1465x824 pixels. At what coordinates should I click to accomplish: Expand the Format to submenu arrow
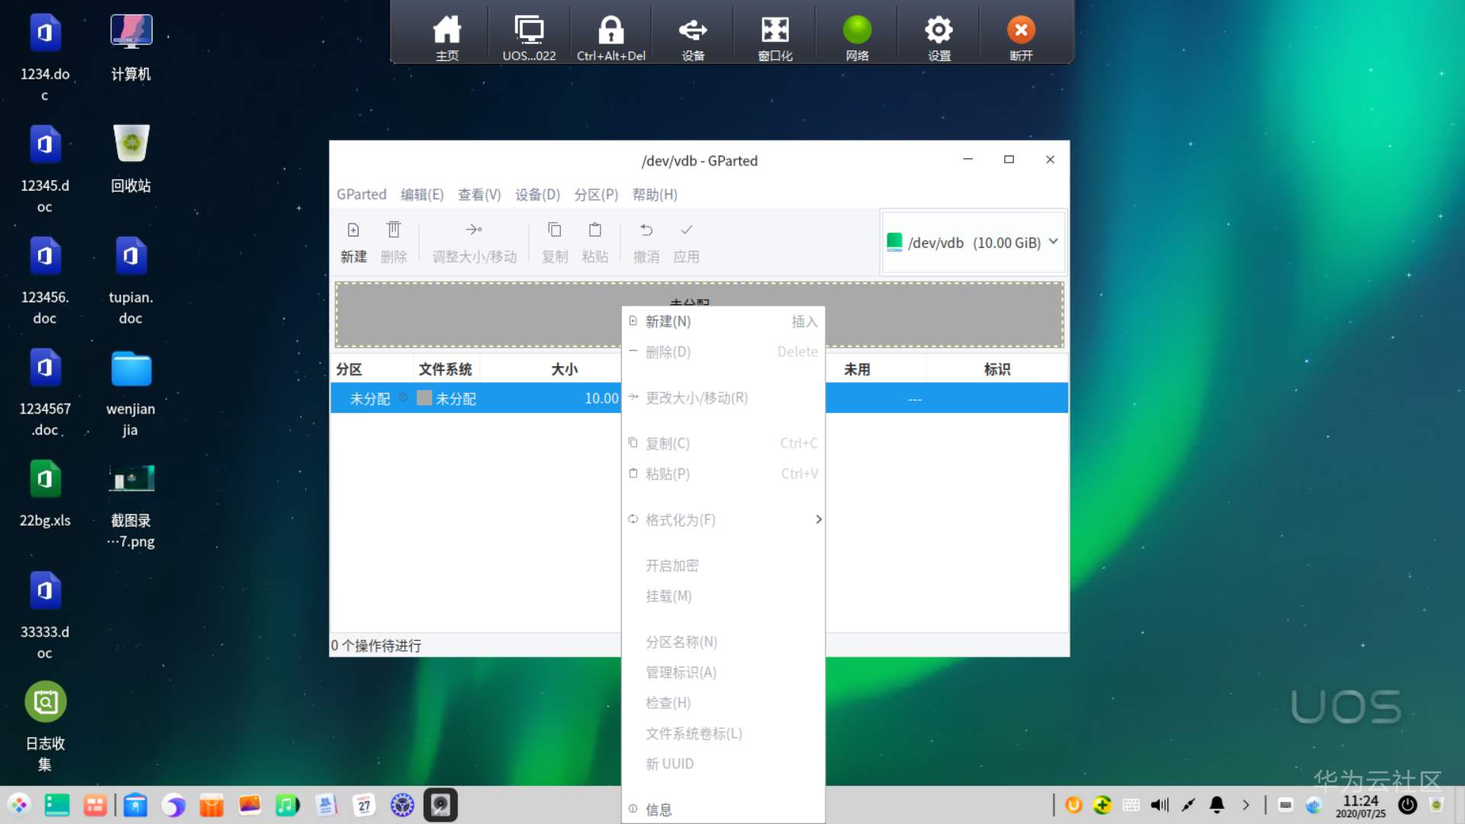818,520
